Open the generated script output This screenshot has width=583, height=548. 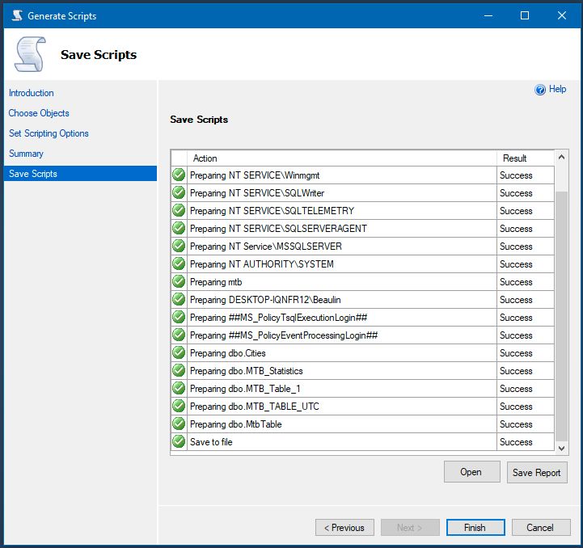pyautogui.click(x=472, y=472)
